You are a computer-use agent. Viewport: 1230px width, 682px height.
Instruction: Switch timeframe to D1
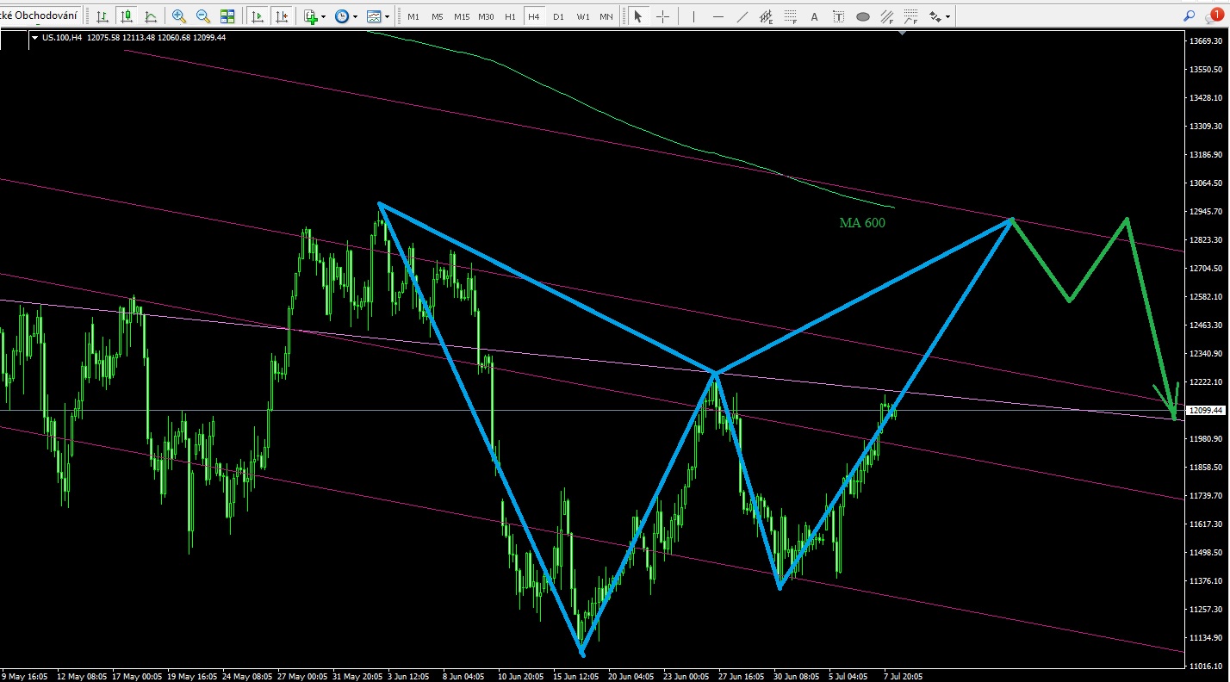(559, 16)
